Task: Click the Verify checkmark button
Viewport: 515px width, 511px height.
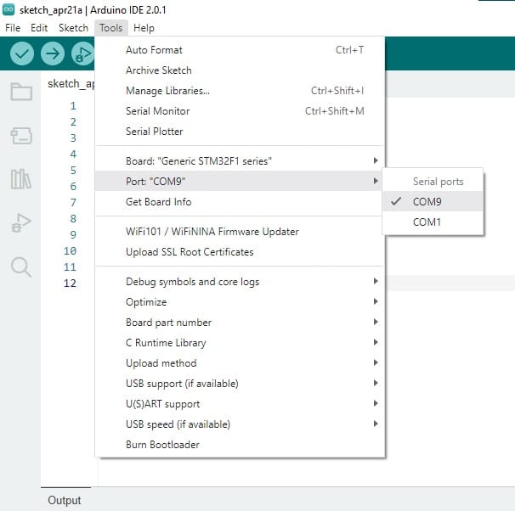Action: pos(22,53)
